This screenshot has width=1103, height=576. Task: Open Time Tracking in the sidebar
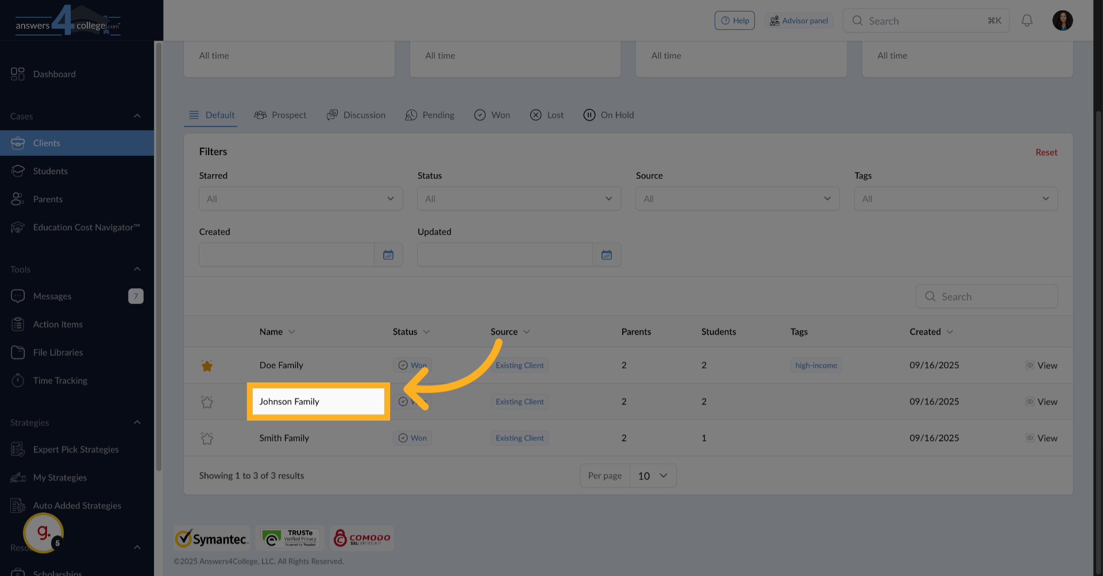pos(60,381)
